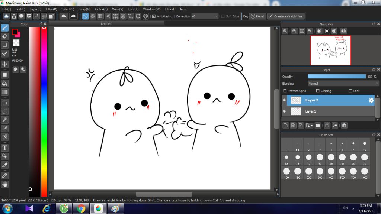The height and width of the screenshot is (214, 381).
Task: Enable circle snap
Action: 123,16
